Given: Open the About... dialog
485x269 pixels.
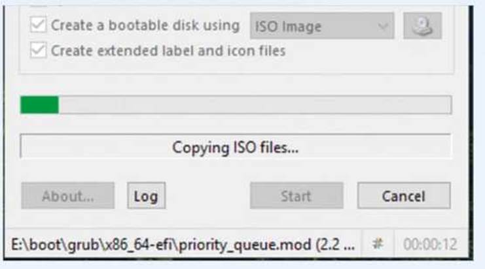Looking at the screenshot, I should coord(67,196).
